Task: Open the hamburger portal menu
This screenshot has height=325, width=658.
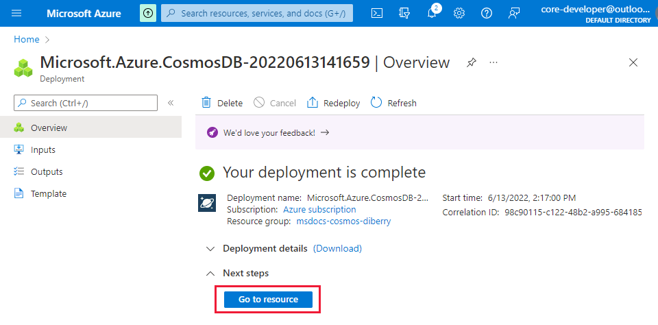Action: coord(16,13)
